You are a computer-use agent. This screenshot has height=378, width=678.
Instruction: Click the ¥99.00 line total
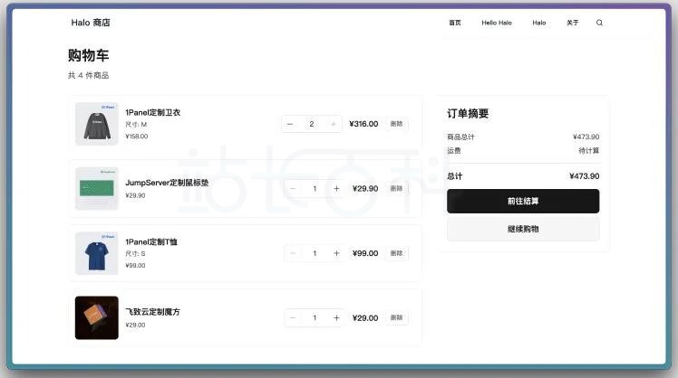pyautogui.click(x=365, y=253)
